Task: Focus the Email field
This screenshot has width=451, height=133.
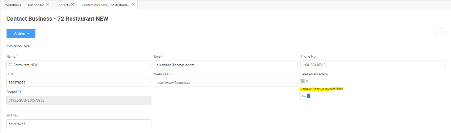Action: [226, 65]
